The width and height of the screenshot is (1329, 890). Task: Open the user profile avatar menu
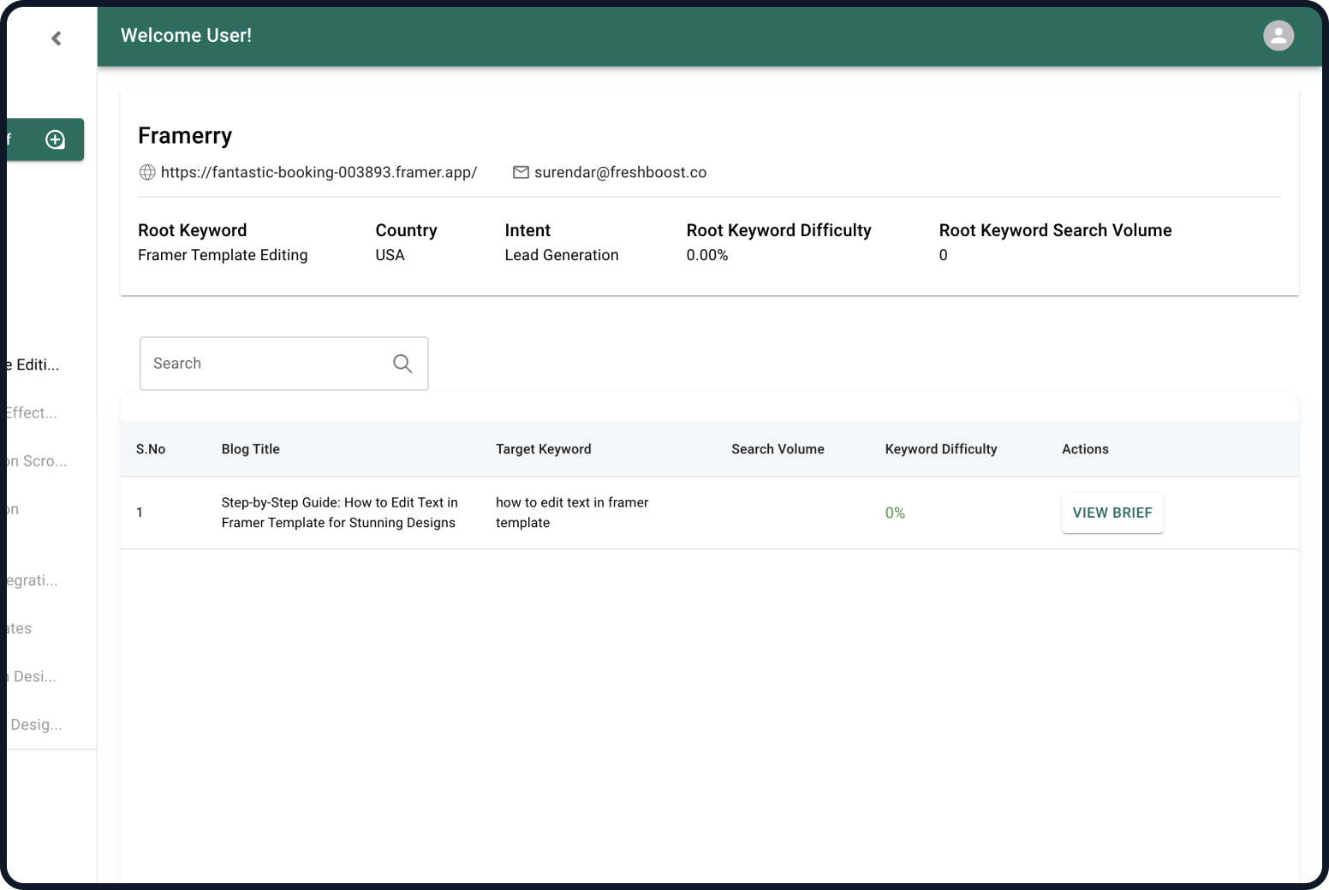[x=1278, y=35]
